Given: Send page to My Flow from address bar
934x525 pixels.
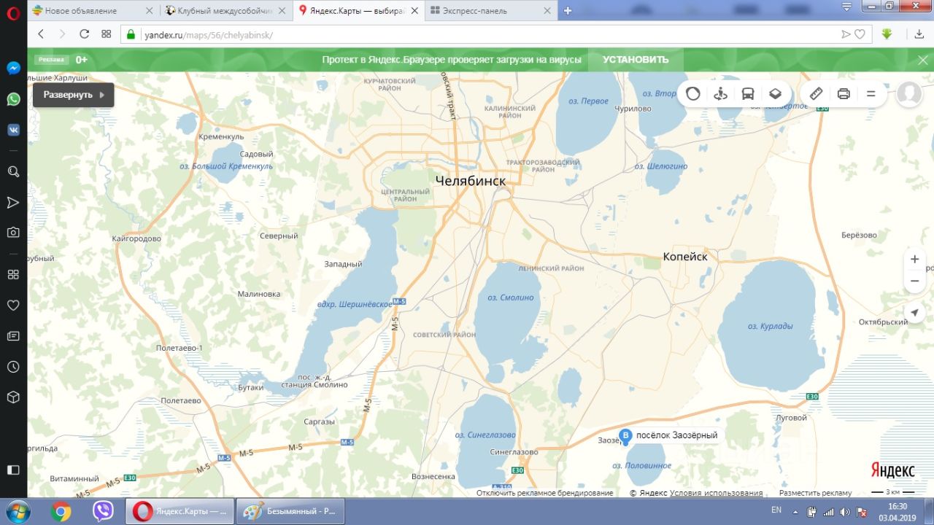Looking at the screenshot, I should (x=846, y=34).
